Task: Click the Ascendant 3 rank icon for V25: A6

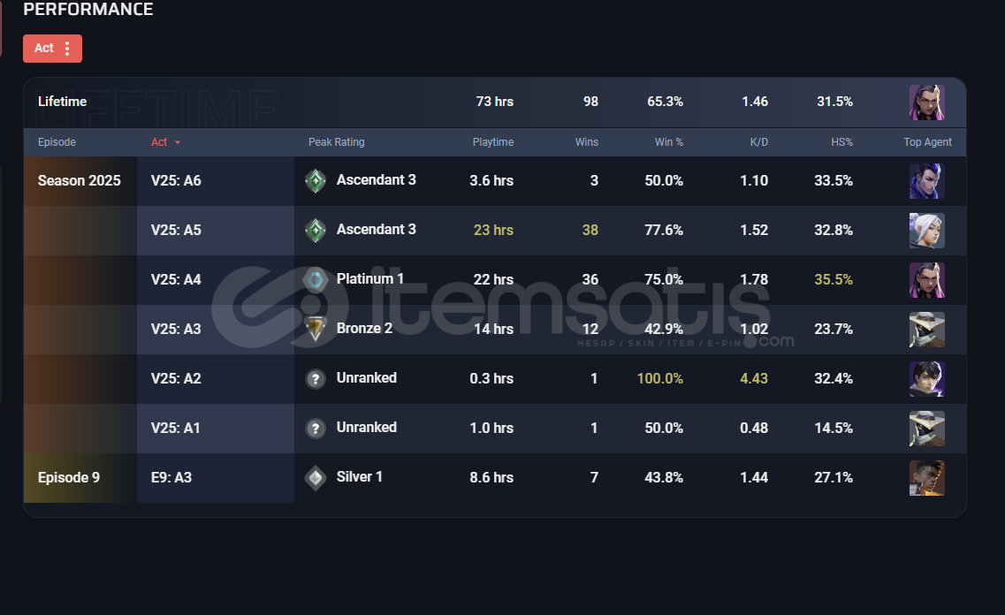Action: tap(316, 181)
